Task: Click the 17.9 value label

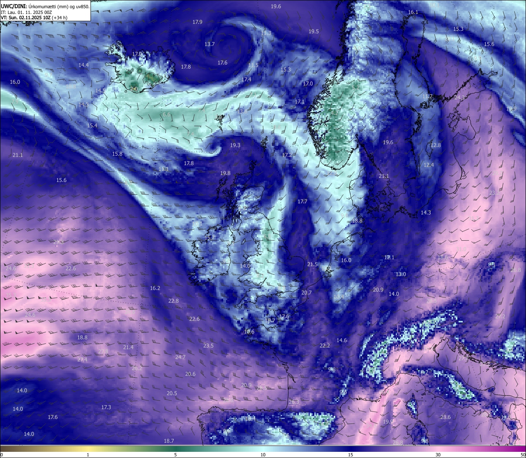Action: point(197,22)
